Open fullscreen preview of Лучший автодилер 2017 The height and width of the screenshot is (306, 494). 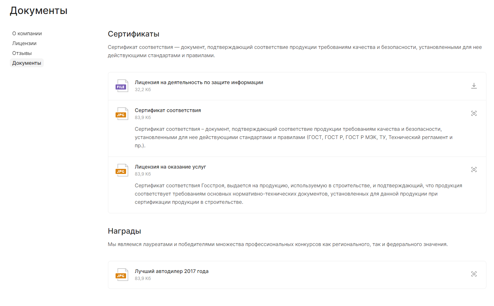point(474,274)
